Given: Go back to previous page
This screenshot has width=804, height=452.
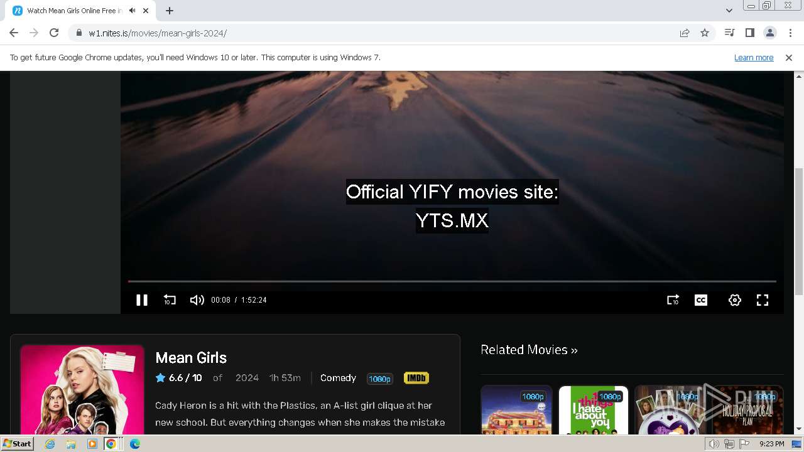Looking at the screenshot, I should [x=14, y=33].
